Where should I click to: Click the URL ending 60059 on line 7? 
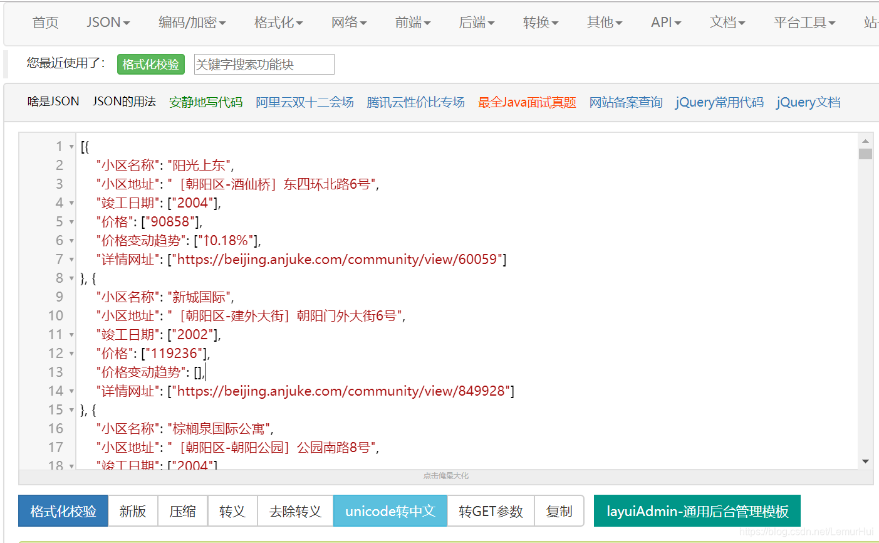point(337,260)
